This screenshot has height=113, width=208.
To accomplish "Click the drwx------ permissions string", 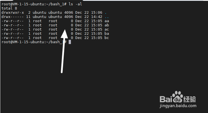I will pos(13,17).
